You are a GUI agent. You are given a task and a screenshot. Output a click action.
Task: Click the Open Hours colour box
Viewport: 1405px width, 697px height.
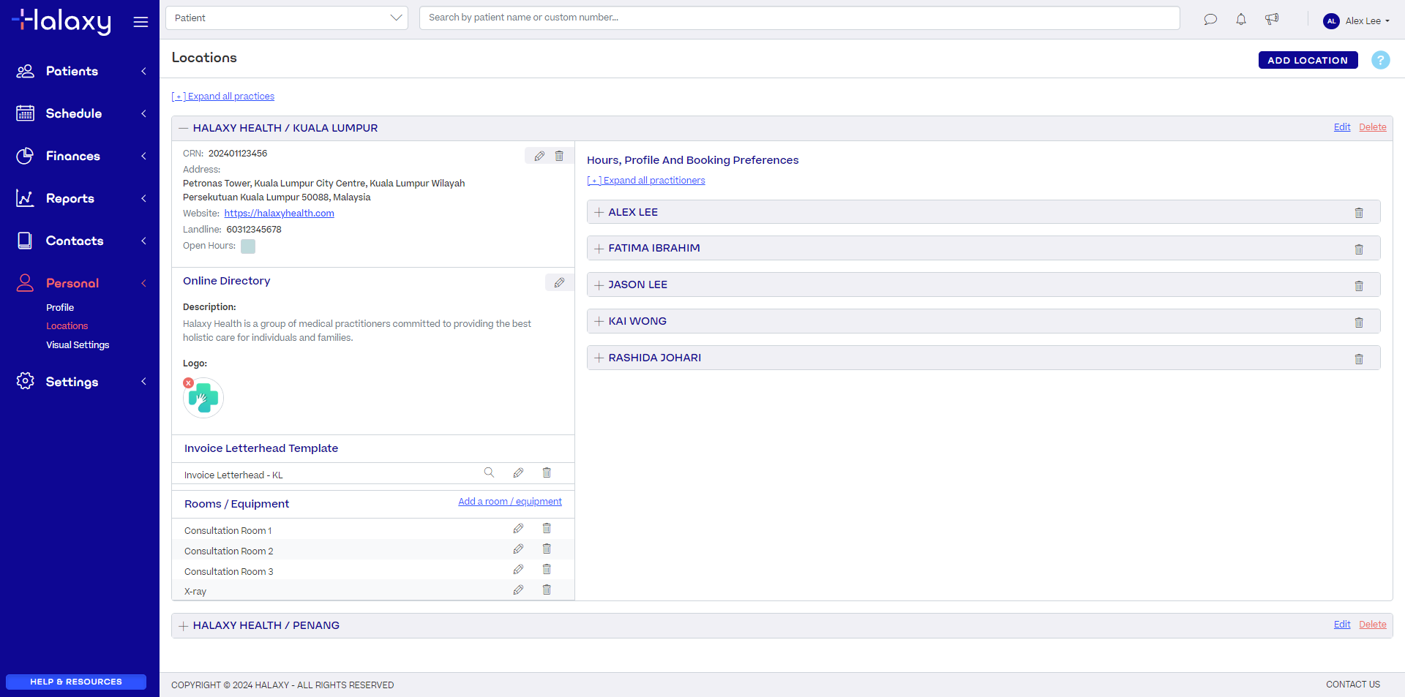coord(248,246)
